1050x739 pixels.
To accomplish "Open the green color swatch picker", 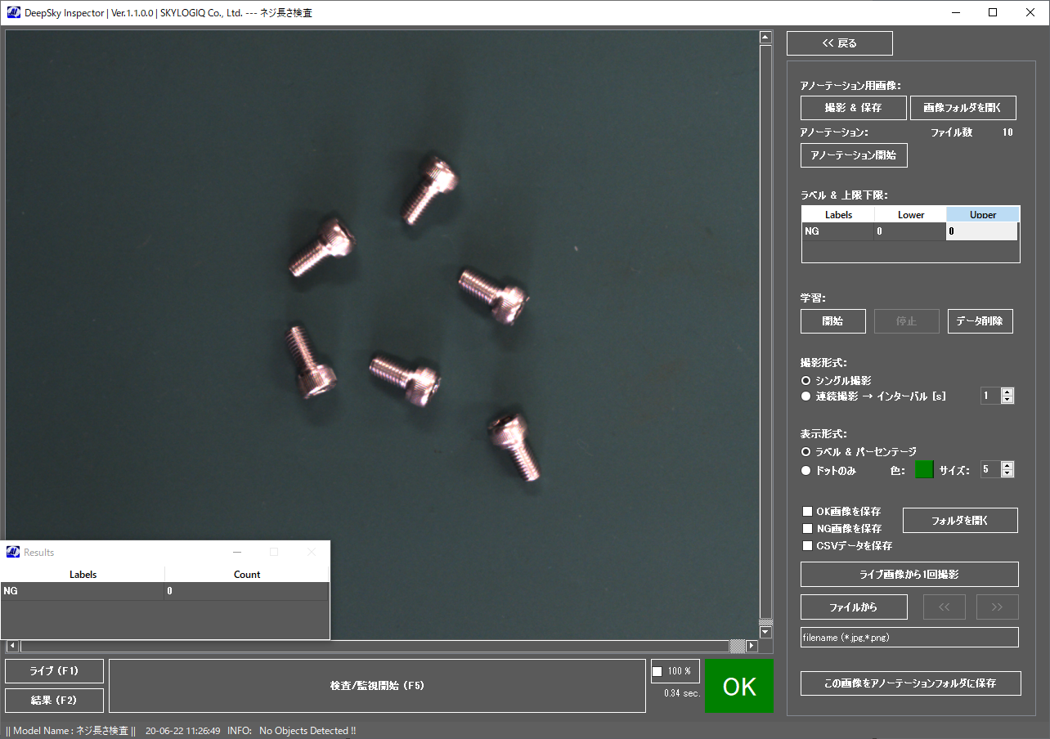I will coord(924,470).
